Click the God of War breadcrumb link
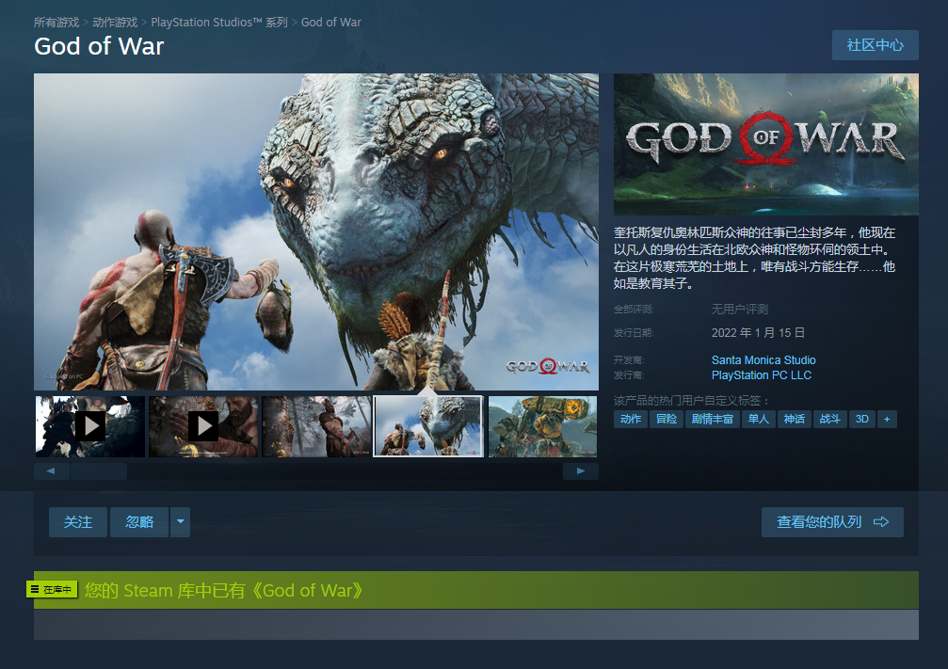The width and height of the screenshot is (948, 669). (330, 23)
